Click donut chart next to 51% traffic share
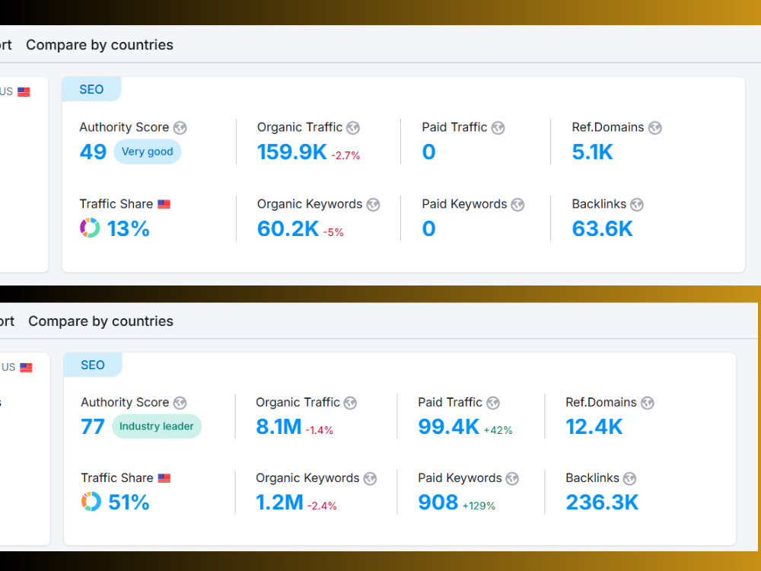 91,502
